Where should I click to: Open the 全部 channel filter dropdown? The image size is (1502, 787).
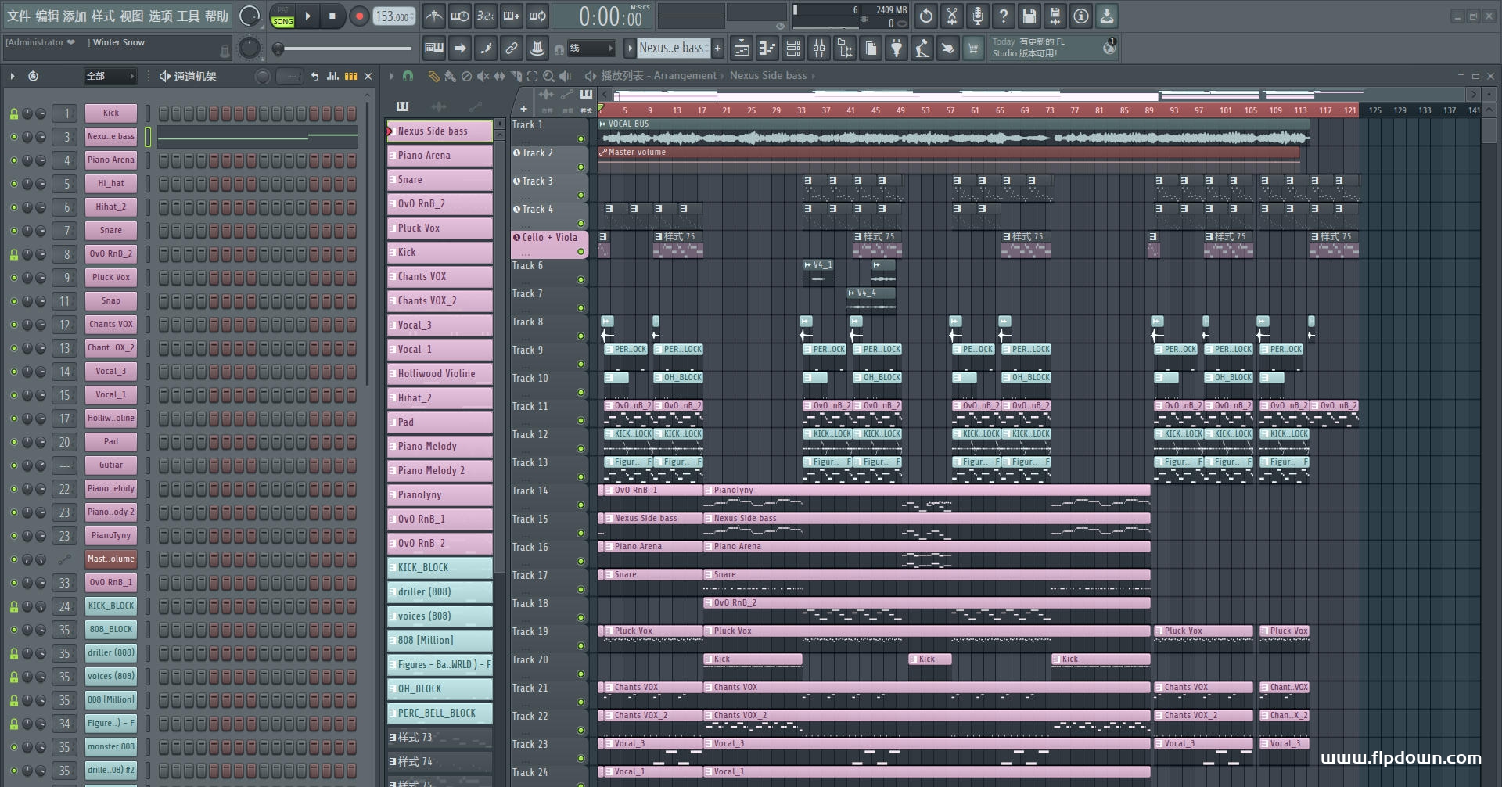pos(110,76)
